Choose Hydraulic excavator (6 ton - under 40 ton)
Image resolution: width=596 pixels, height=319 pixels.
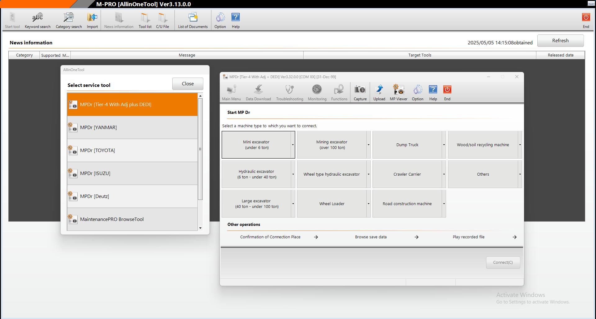tap(256, 174)
